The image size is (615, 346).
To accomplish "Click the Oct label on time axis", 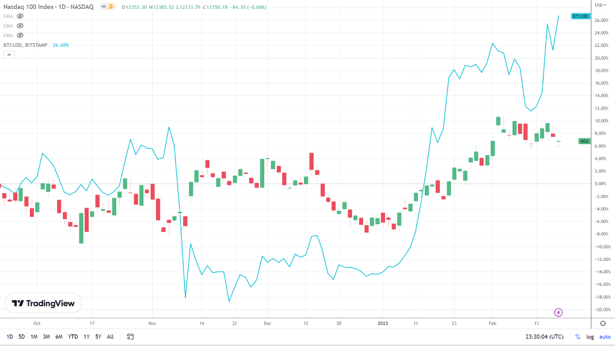I will 37,323.
